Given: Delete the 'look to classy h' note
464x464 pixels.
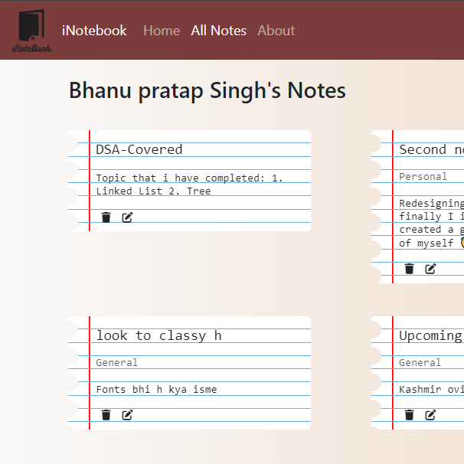Looking at the screenshot, I should point(106,415).
